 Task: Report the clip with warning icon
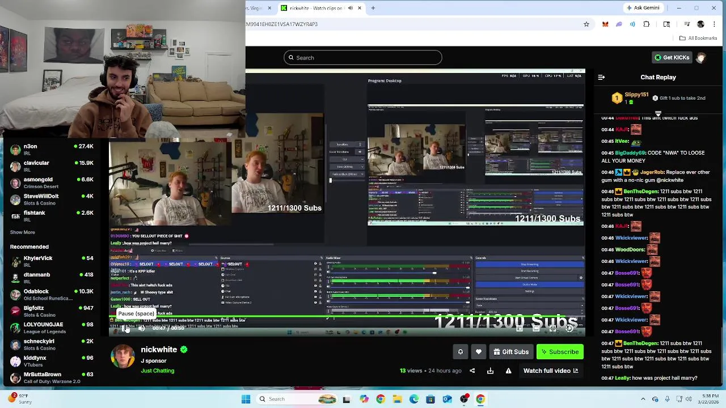pos(508,371)
